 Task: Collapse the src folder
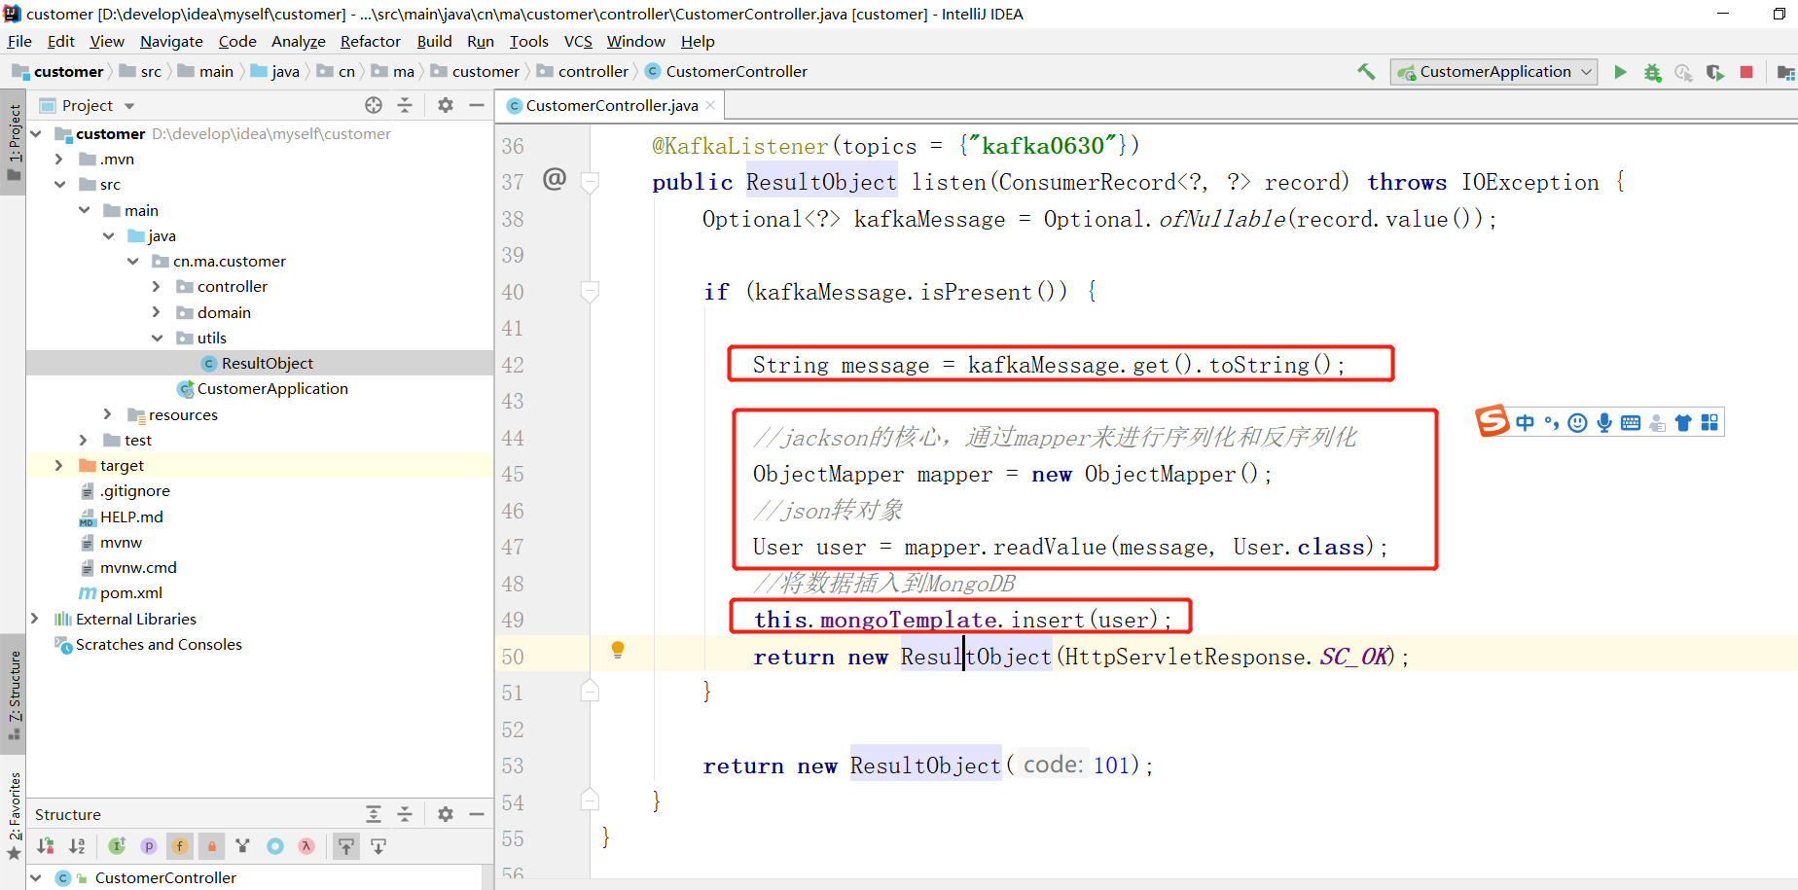59,185
